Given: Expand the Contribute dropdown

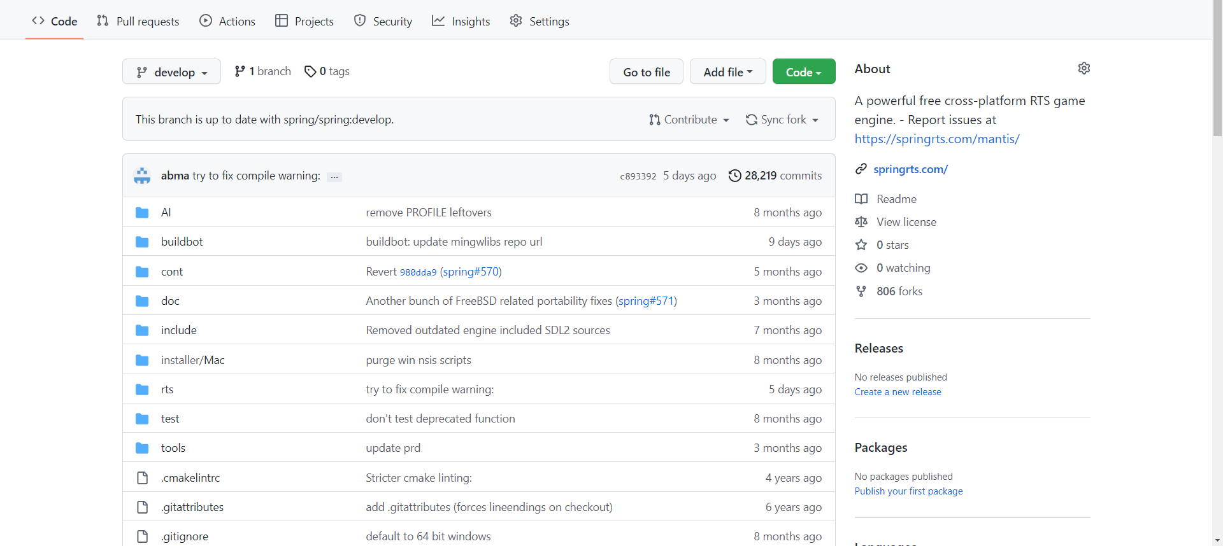Looking at the screenshot, I should pos(689,120).
